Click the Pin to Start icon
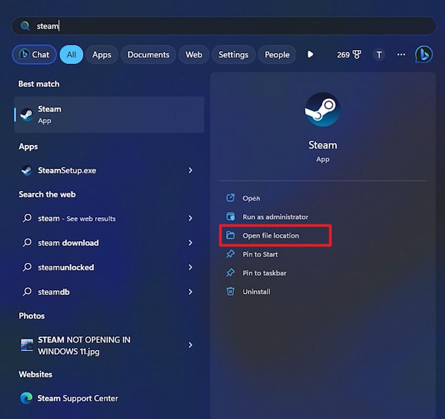Viewport: 445px width, 419px height. [230, 254]
